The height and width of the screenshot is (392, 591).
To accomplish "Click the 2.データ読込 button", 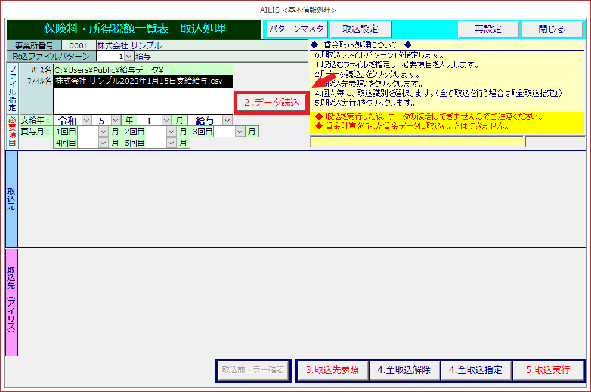I will [272, 102].
